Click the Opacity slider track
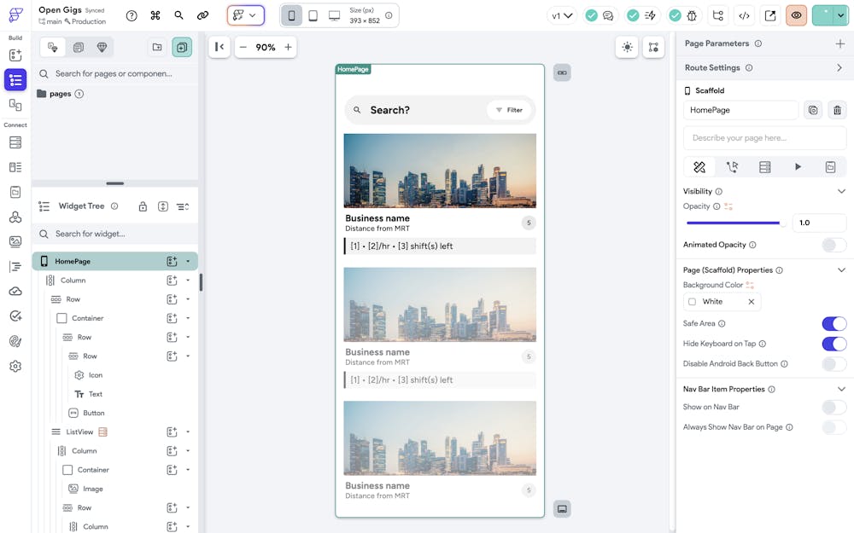 click(x=734, y=223)
